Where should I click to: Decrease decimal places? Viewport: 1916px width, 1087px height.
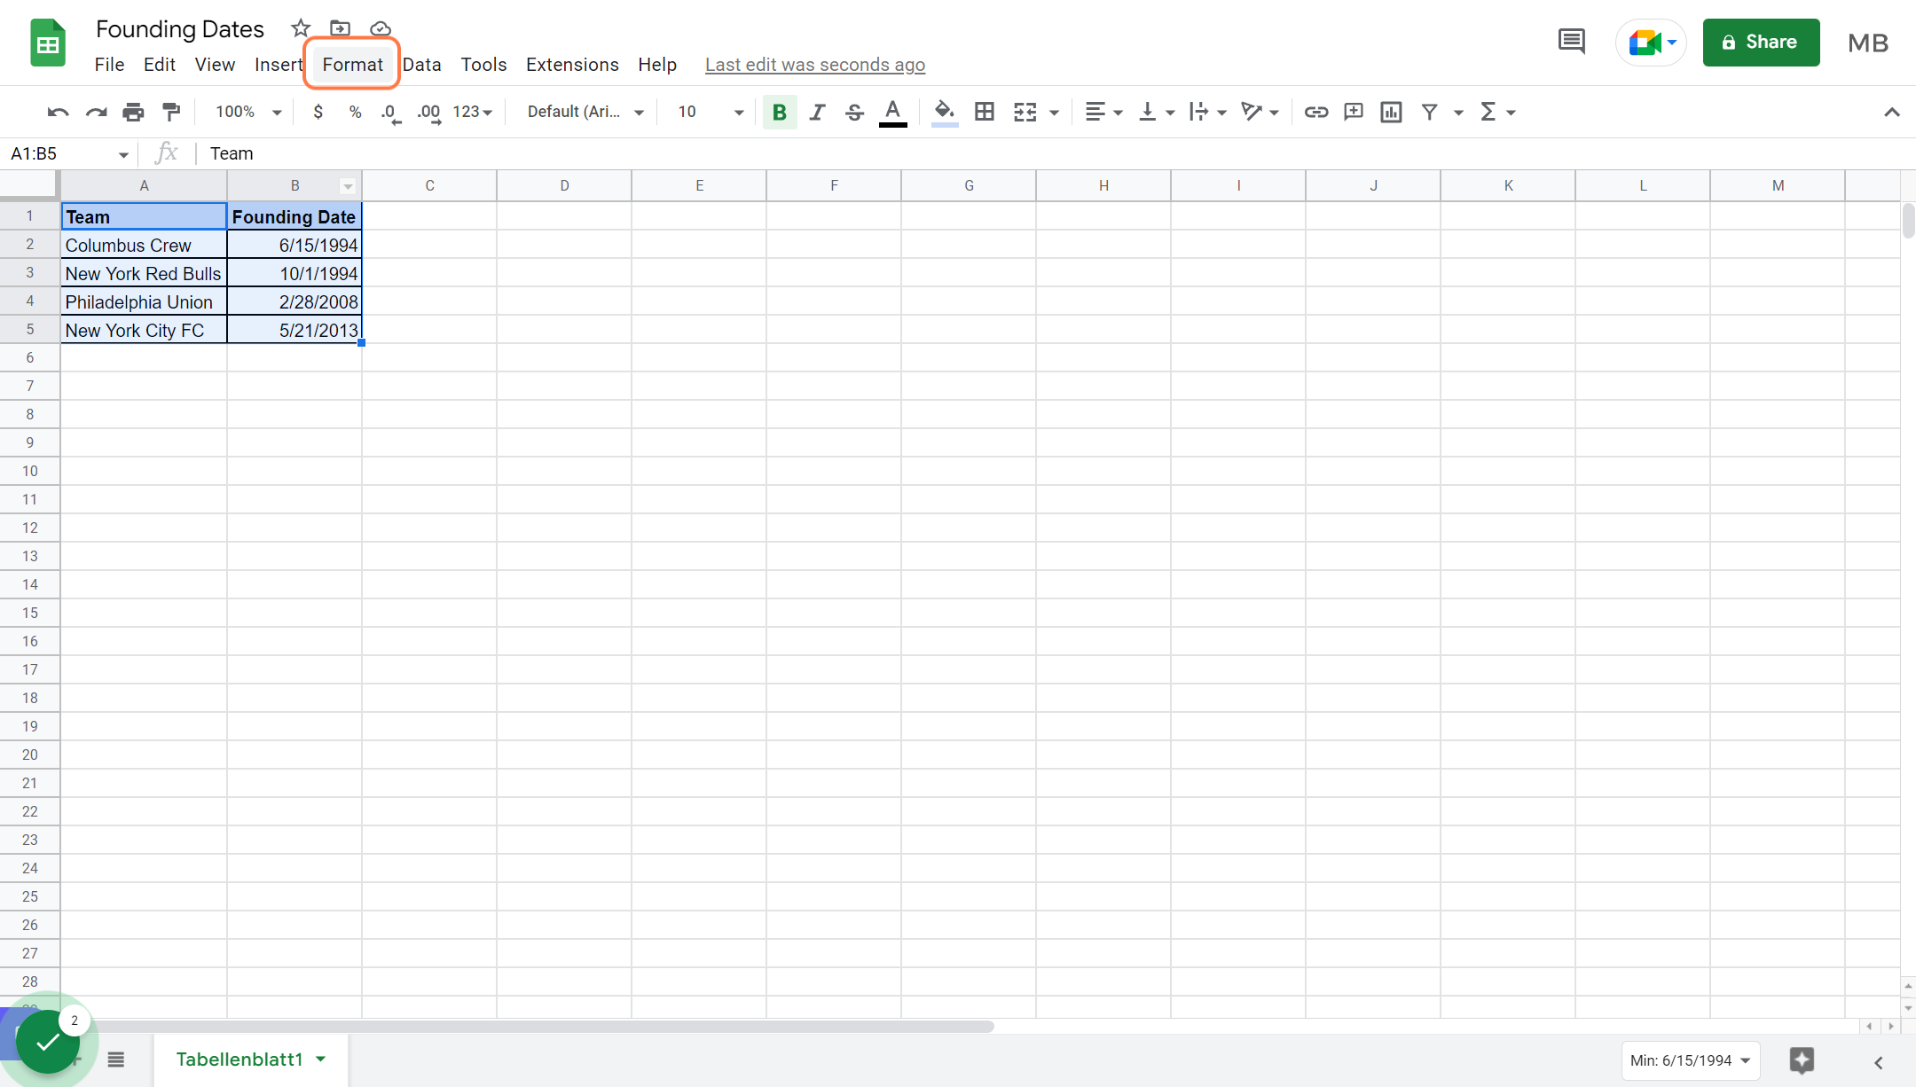click(390, 113)
